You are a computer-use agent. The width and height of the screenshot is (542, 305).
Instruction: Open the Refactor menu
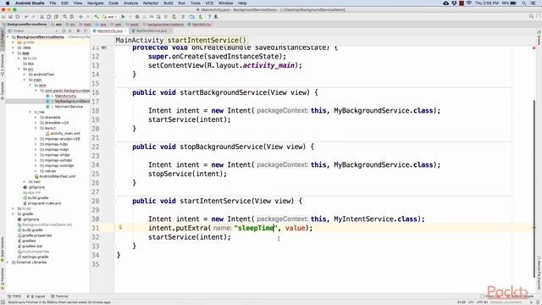coord(151,3)
